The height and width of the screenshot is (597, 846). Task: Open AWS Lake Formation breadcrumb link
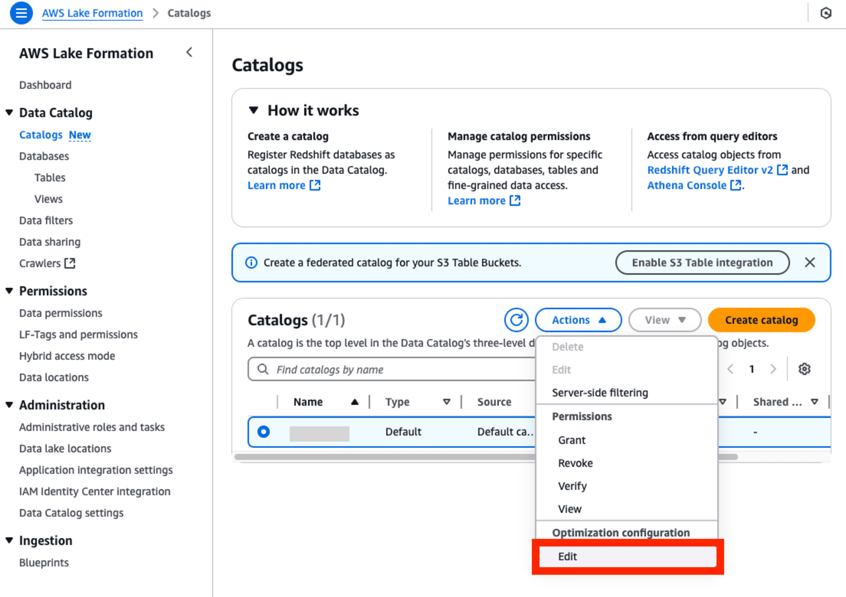coord(92,13)
